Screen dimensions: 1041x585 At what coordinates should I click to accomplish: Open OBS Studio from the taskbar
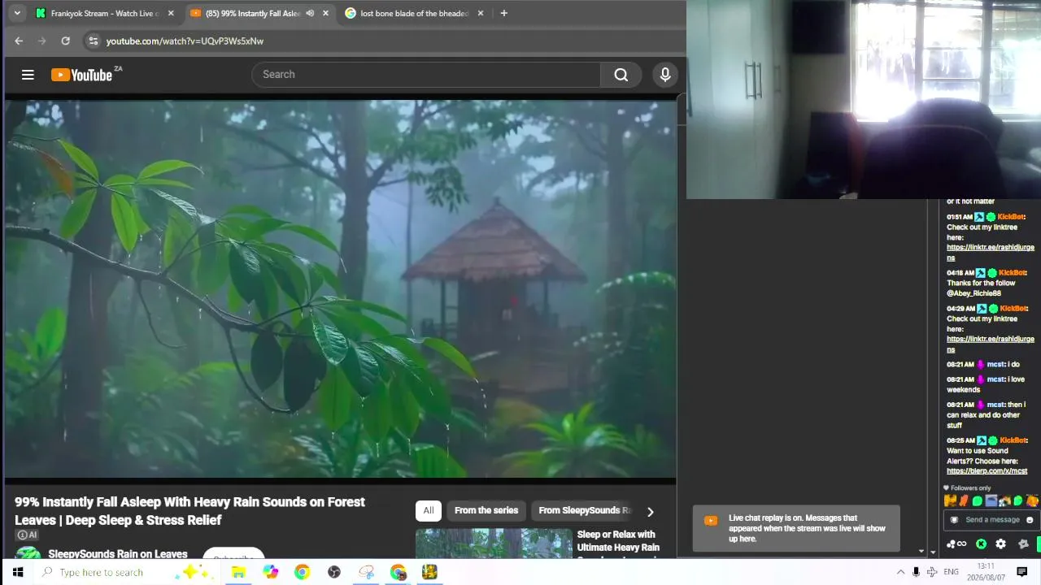click(334, 572)
